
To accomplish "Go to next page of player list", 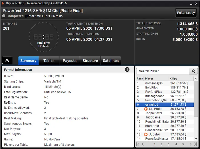I will pyautogui.click(x=191, y=144).
